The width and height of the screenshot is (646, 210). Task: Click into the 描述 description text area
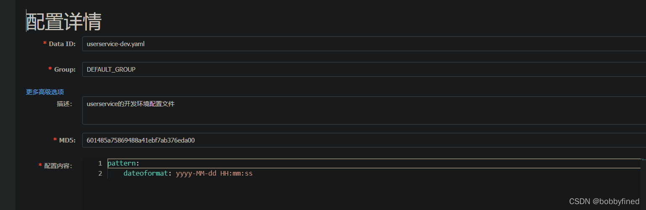364,110
